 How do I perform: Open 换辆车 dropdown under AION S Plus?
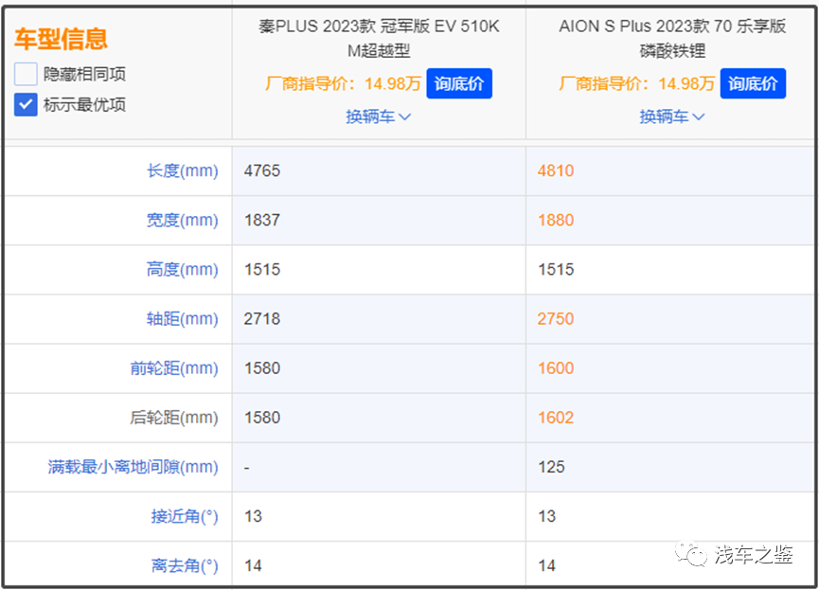[672, 116]
